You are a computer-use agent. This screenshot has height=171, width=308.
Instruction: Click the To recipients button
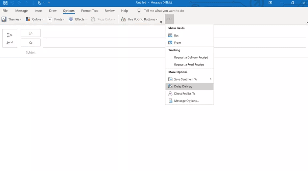[x=31, y=33]
